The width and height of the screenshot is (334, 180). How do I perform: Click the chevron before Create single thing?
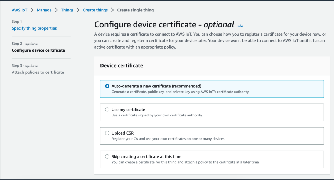click(x=113, y=10)
